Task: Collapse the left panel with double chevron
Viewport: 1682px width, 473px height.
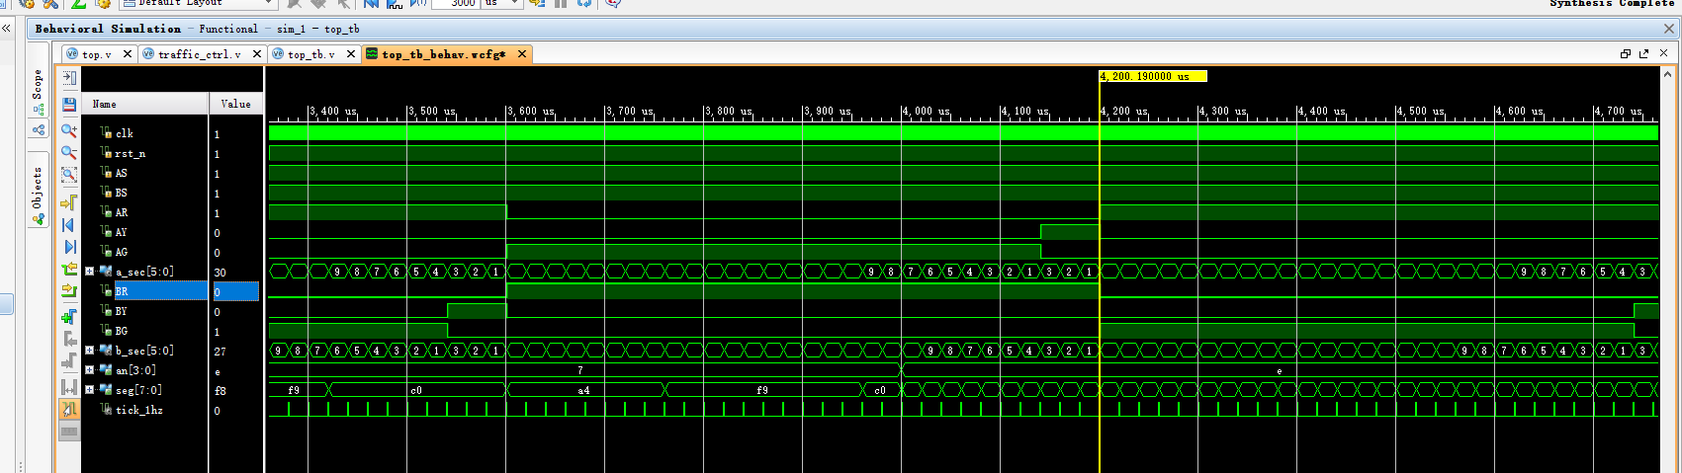Action: (6, 29)
